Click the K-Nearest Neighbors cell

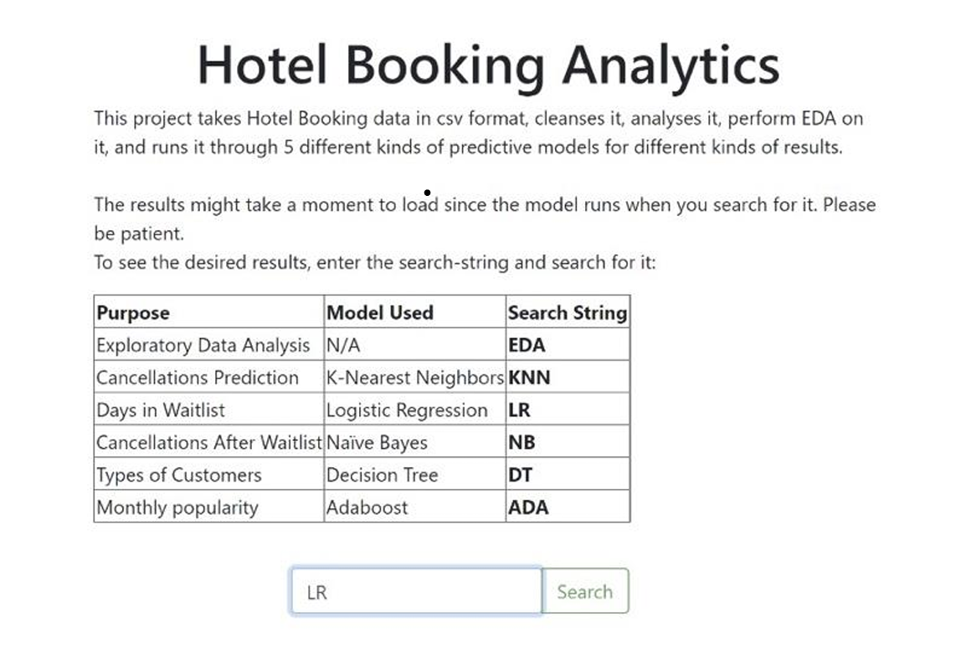coord(415,378)
